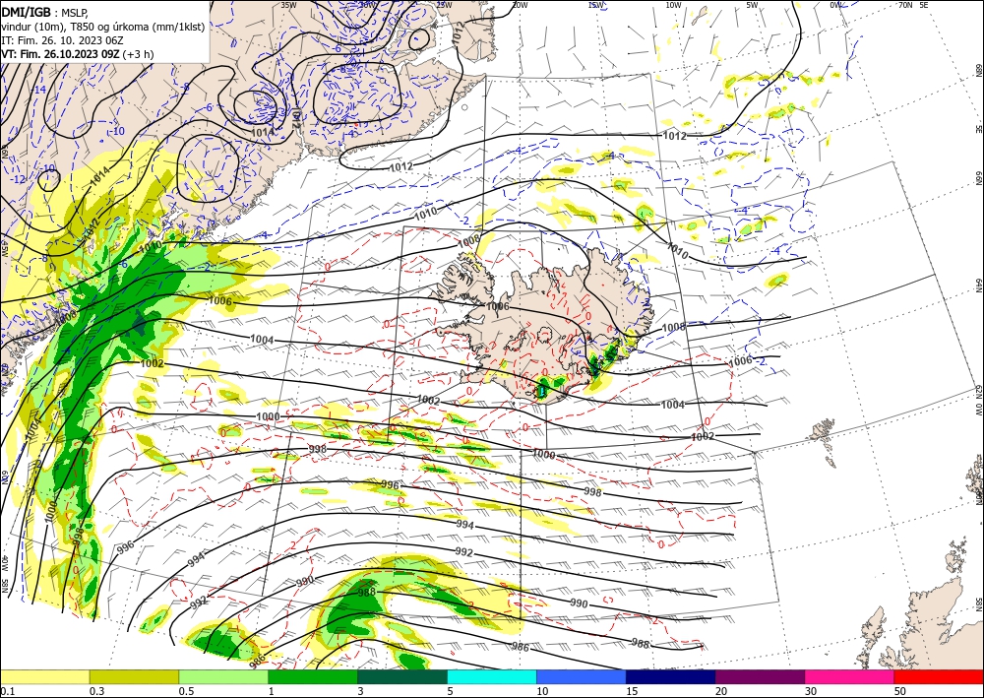Click the olive 0.3 precipitation legend swatch

tap(134, 676)
